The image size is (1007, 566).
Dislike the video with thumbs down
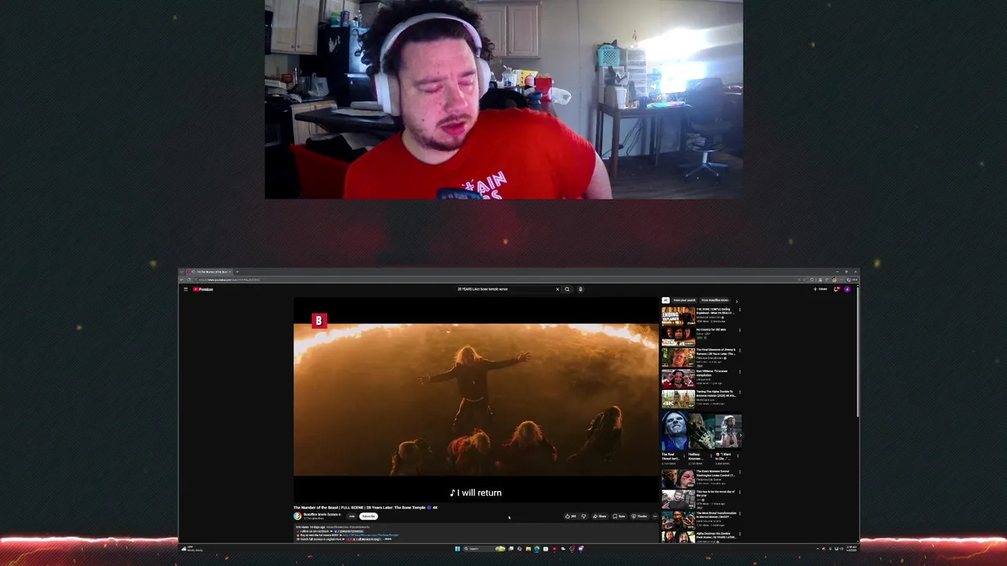point(583,516)
